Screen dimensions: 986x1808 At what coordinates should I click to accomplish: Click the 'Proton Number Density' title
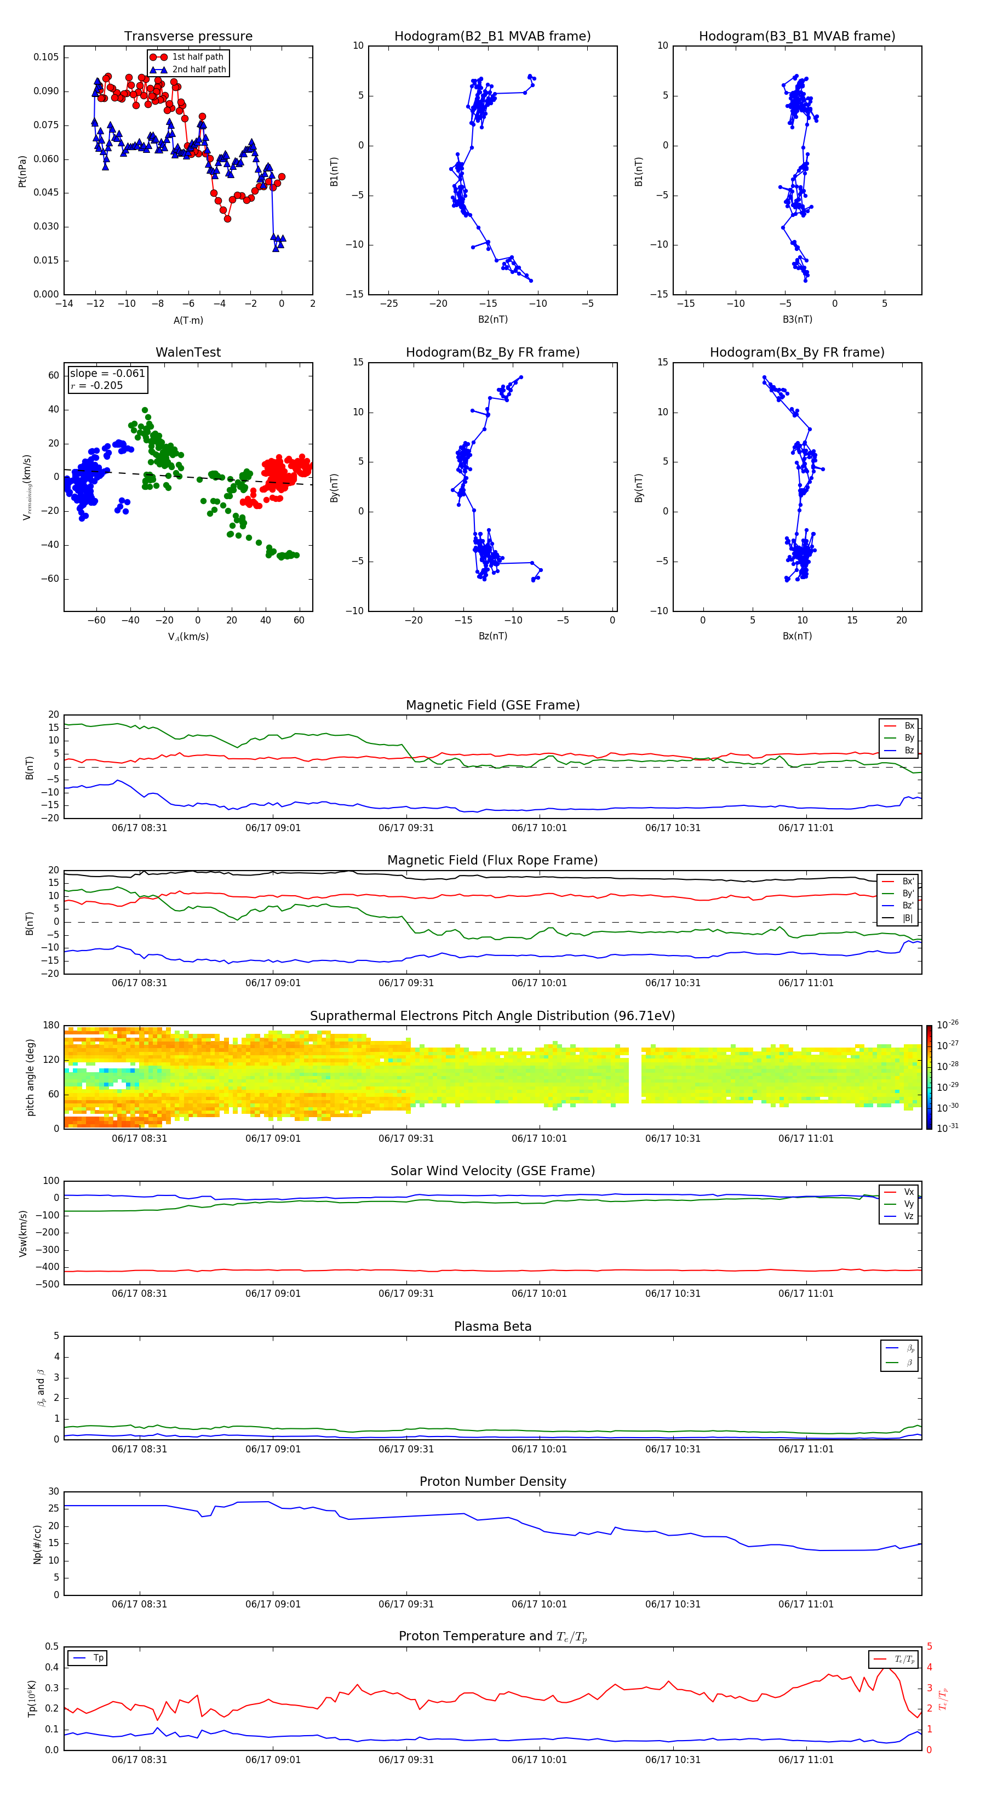pos(492,1481)
